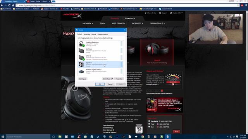The width and height of the screenshot is (248, 139).
Task: Open the Products site tab
Action: point(115,19)
